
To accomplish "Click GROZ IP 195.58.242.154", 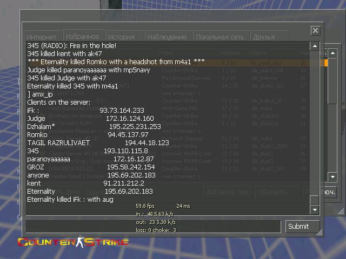I will click(131, 167).
